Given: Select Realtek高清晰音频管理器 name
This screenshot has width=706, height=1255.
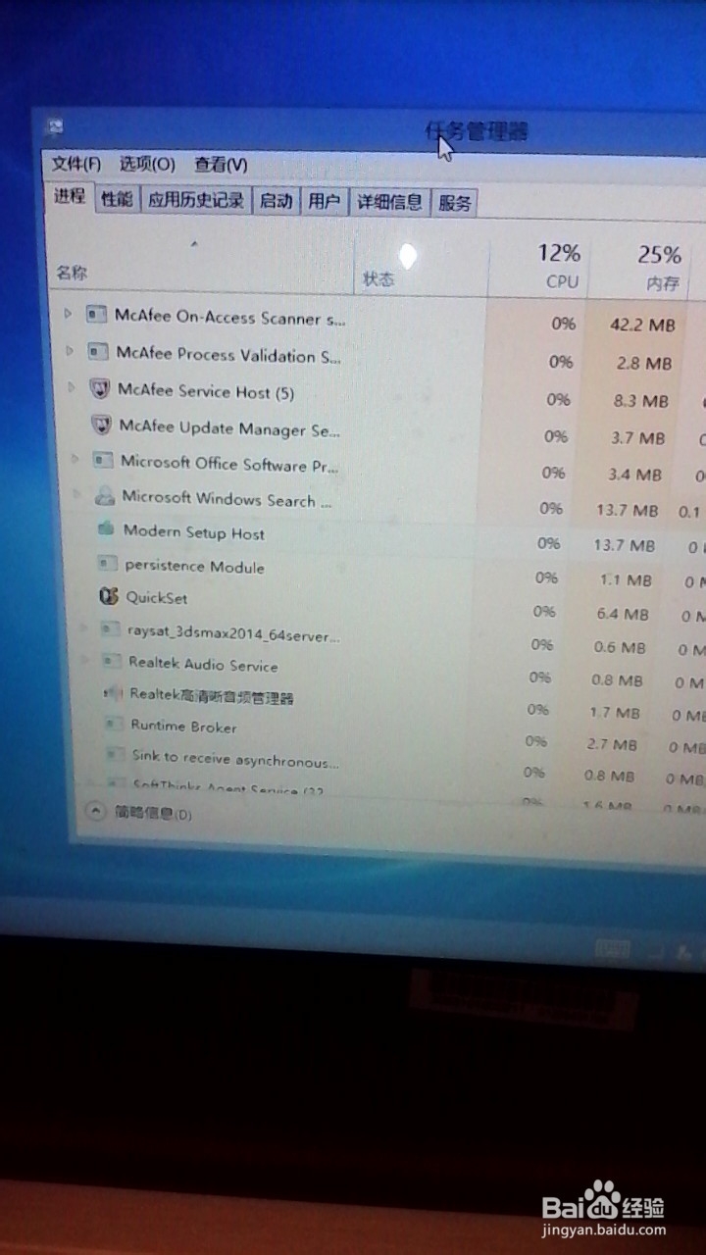Looking at the screenshot, I should click(212, 696).
